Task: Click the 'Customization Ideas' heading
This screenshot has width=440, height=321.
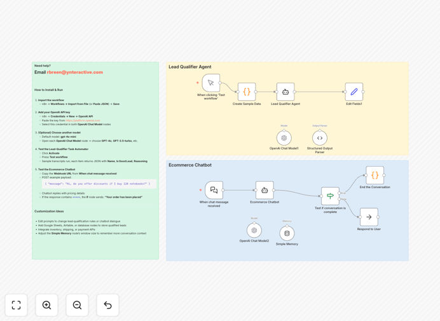Action: click(x=49, y=211)
